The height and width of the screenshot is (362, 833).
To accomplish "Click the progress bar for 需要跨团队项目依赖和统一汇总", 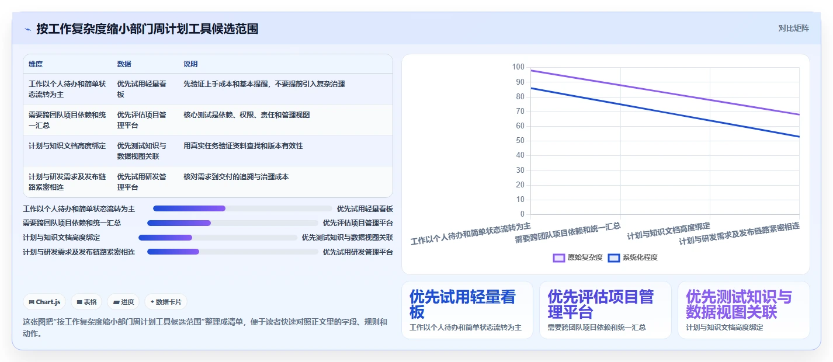I will pyautogui.click(x=232, y=223).
